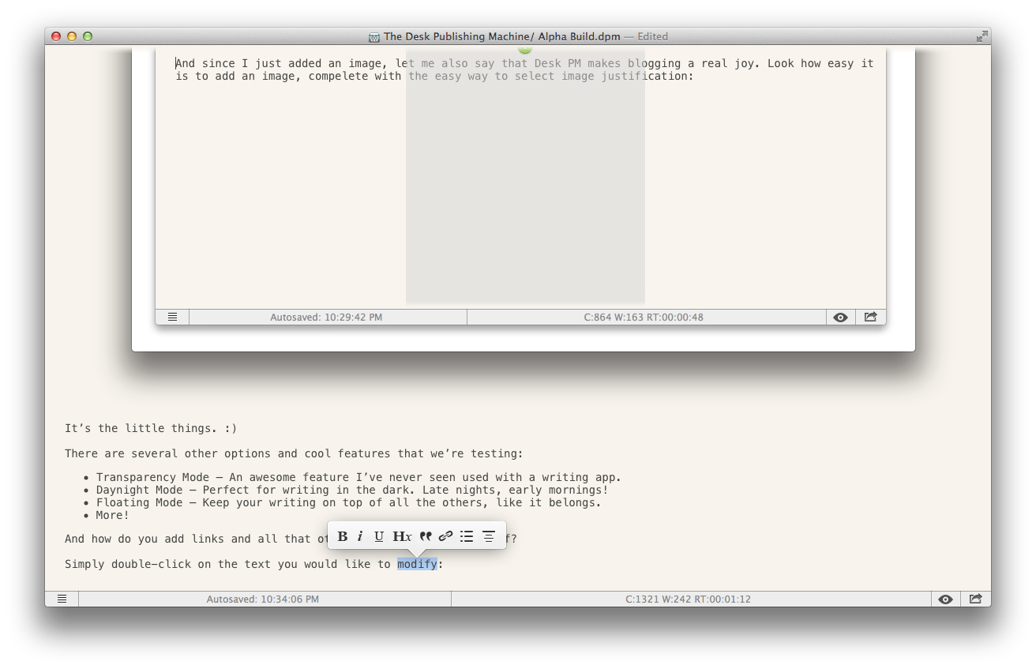Open heading (Hx) options in popup
This screenshot has height=669, width=1036.
pyautogui.click(x=402, y=536)
